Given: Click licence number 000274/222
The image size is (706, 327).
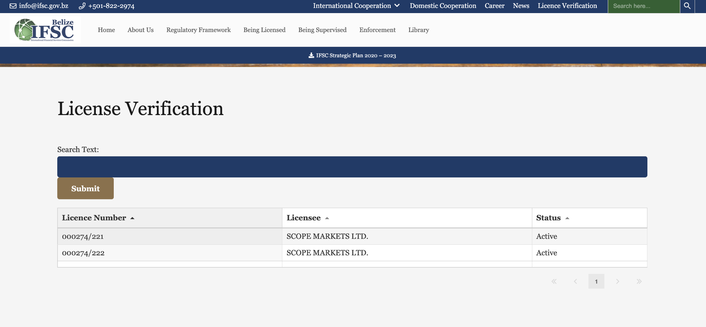Looking at the screenshot, I should 83,253.
